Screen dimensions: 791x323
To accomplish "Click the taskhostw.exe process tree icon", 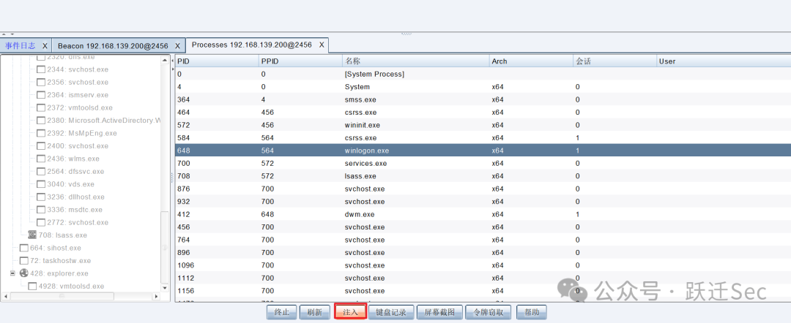I will coord(23,261).
